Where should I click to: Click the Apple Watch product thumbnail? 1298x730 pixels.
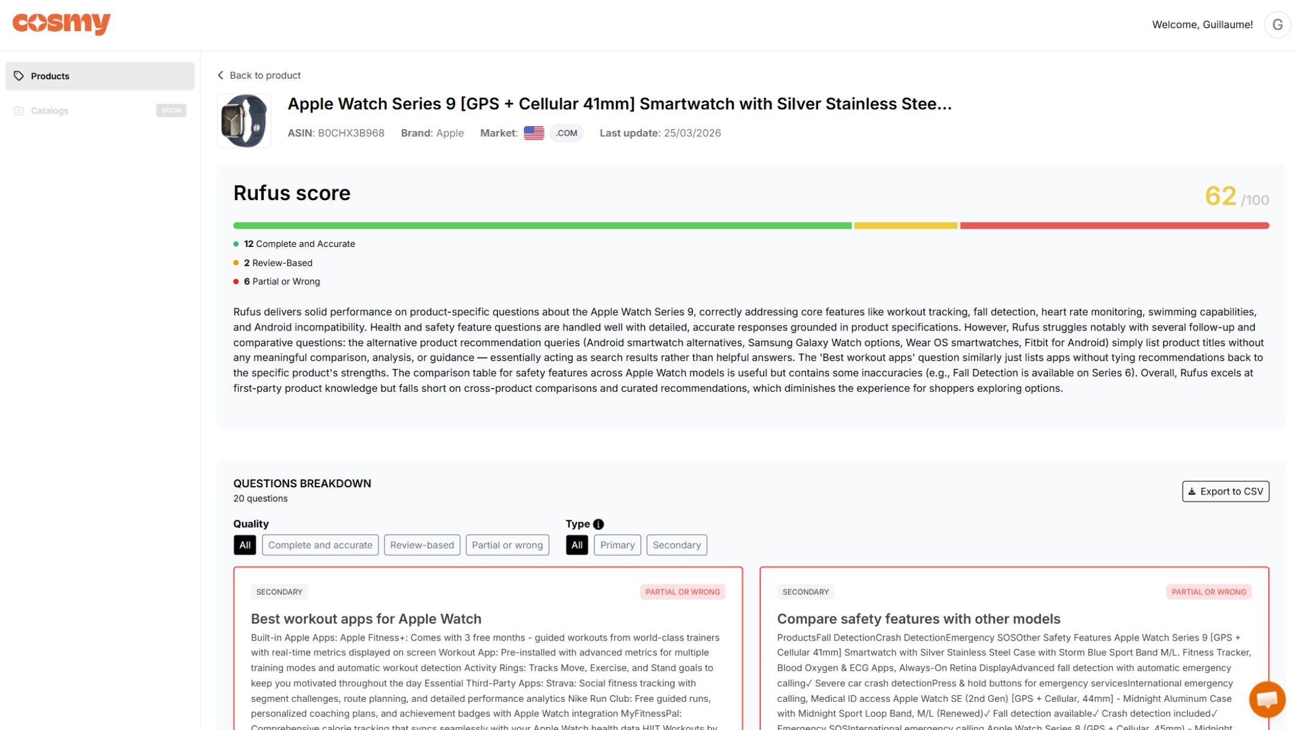244,121
